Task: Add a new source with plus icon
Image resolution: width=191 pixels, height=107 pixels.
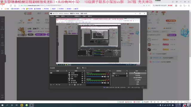Action: coord(70,85)
